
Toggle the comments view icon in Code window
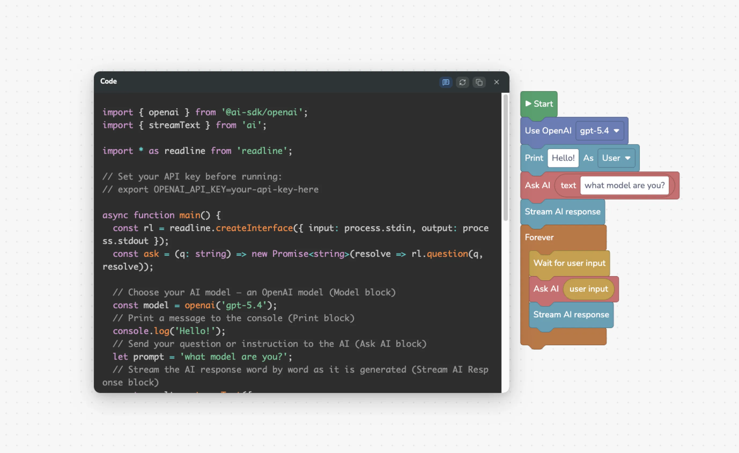(446, 82)
